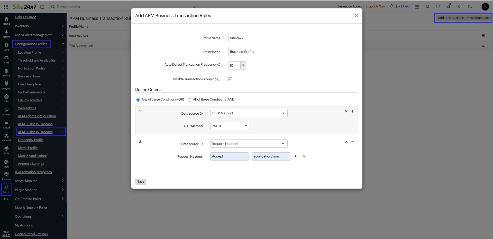The height and width of the screenshot is (239, 493).
Task: Open Notification Profile settings
Action: [32, 68]
